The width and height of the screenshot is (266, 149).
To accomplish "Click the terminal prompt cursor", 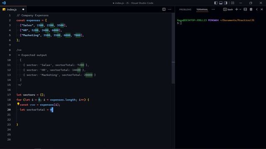I will coord(181,23).
